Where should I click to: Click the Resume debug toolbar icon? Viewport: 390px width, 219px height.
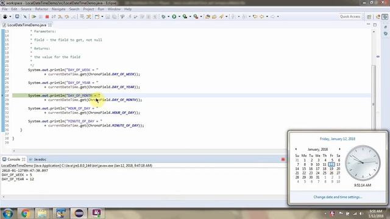(x=34, y=16)
